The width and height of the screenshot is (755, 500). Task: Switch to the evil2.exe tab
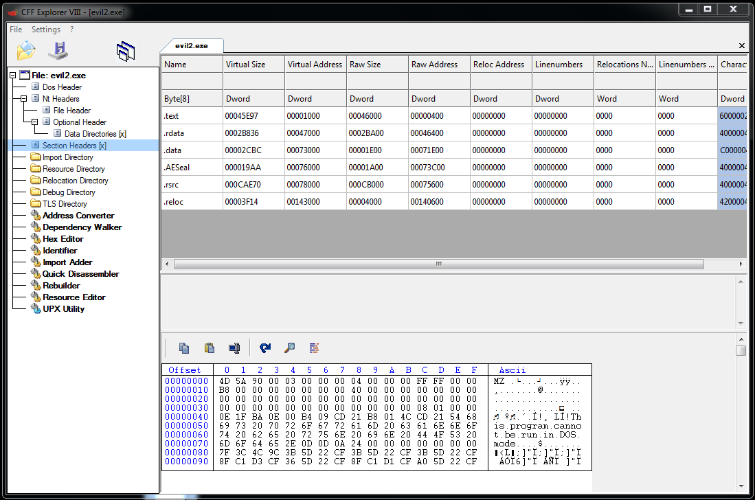click(x=192, y=46)
